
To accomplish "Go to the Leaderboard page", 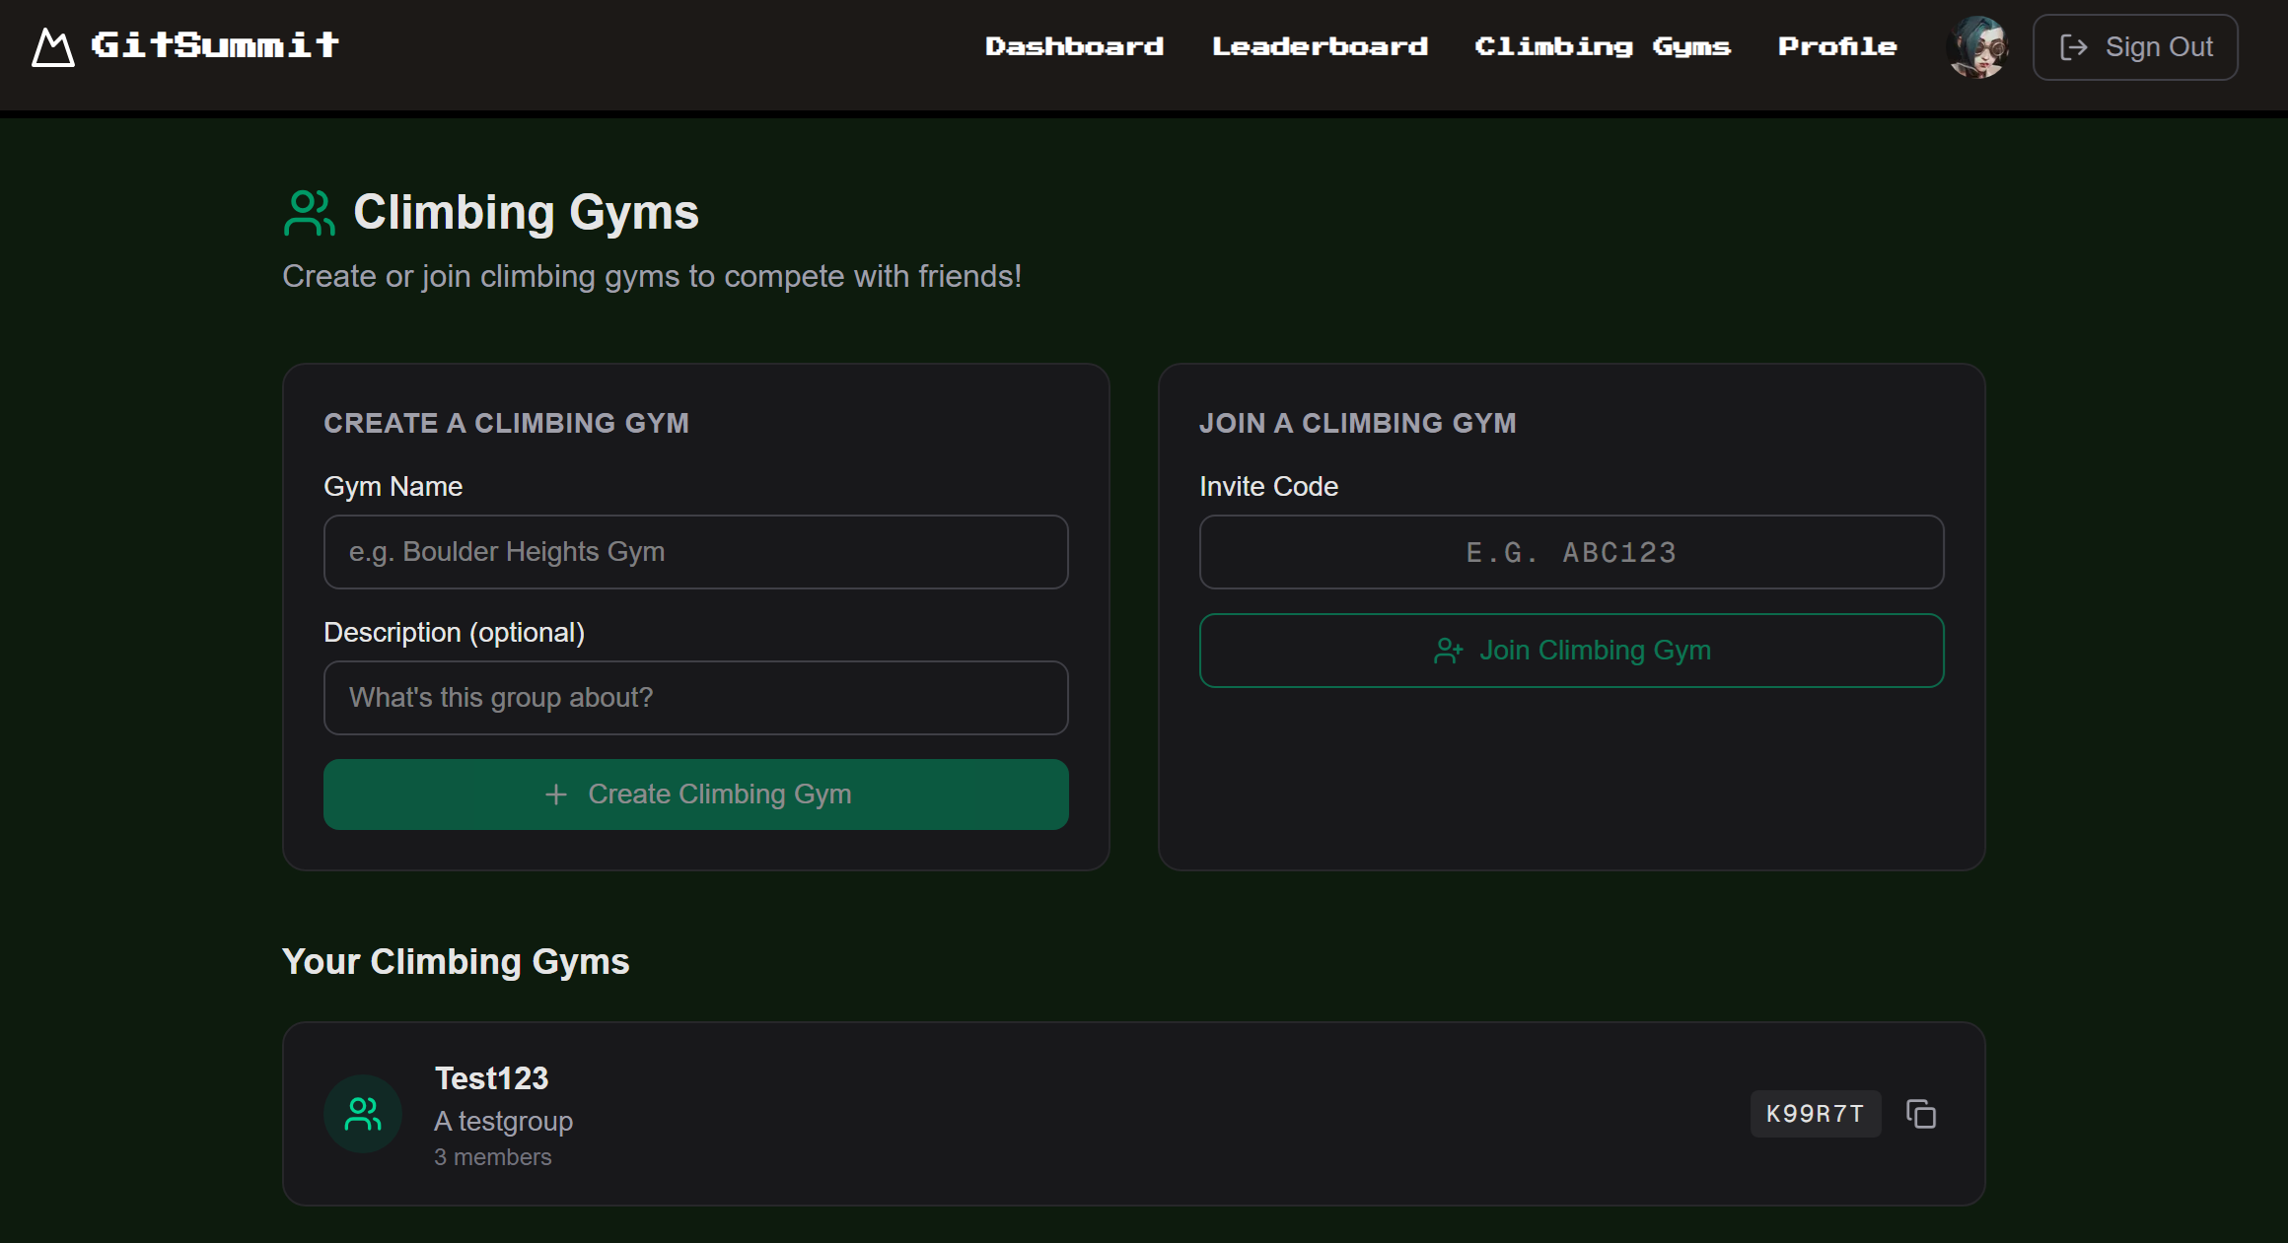I will [x=1319, y=46].
